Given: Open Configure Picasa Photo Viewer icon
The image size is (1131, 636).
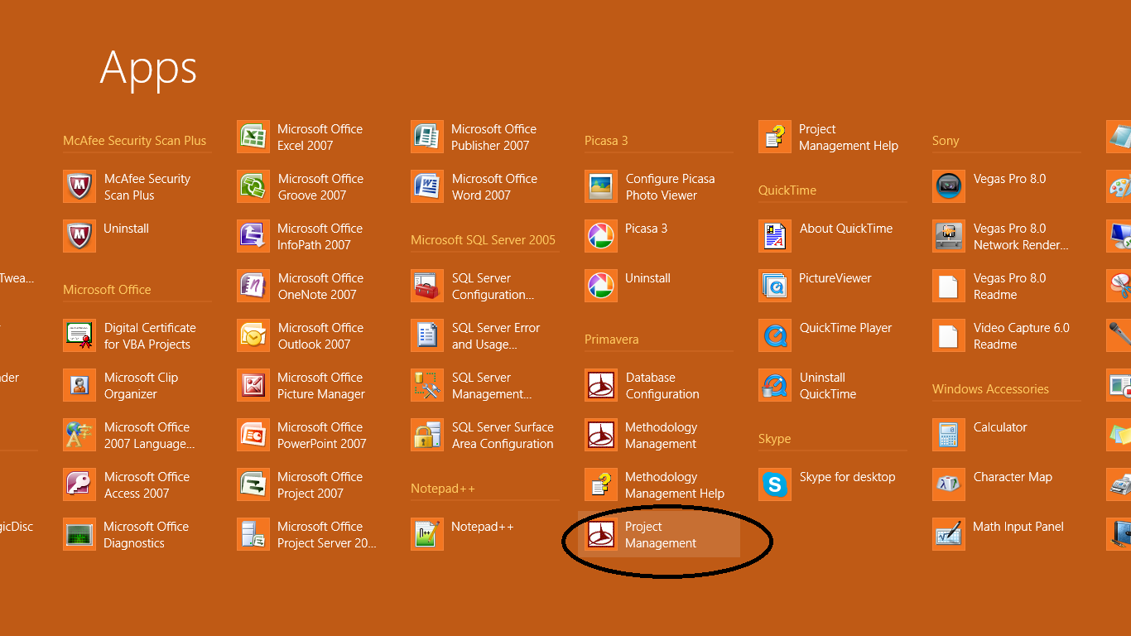Looking at the screenshot, I should [x=601, y=186].
